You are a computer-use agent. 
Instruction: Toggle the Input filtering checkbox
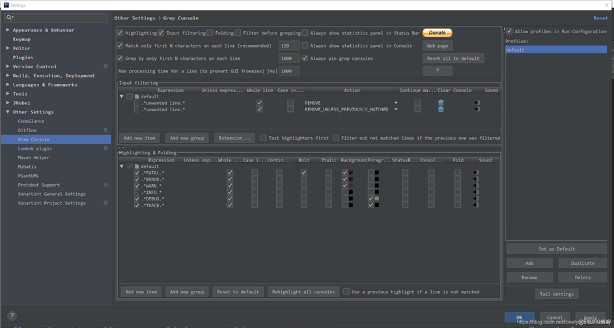161,33
